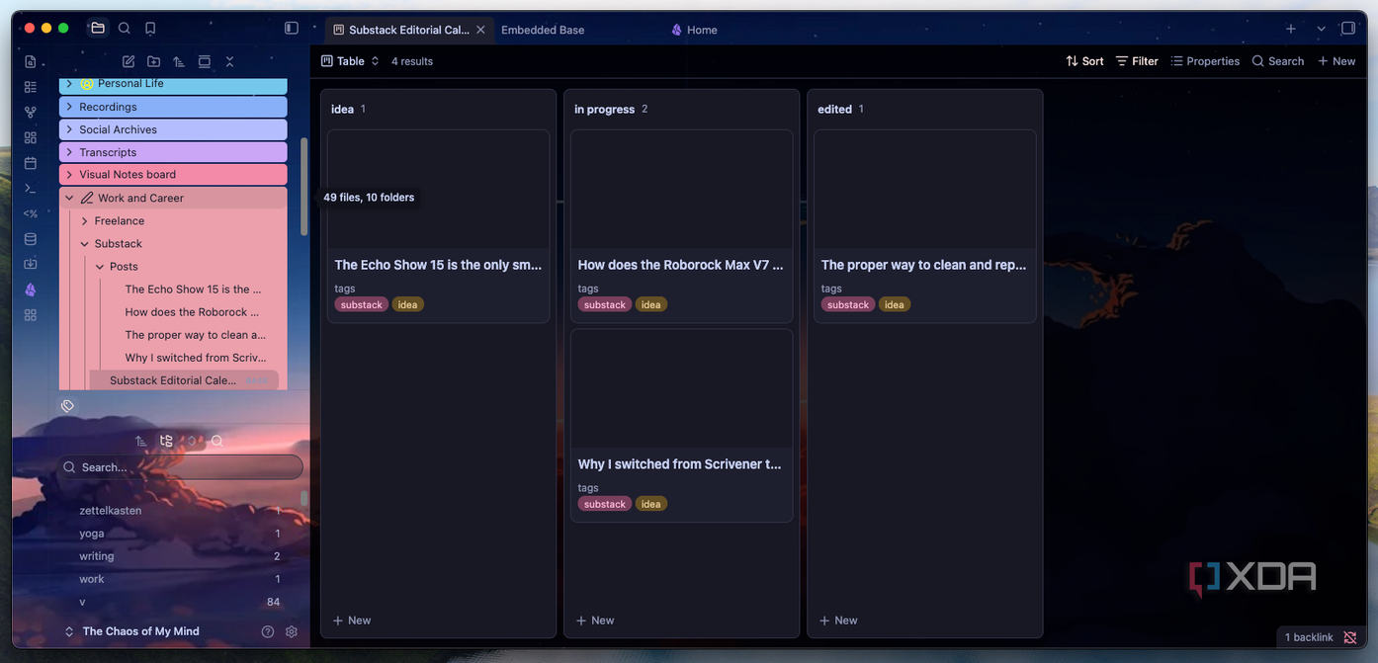Create a new folder in file explorer

point(153,61)
